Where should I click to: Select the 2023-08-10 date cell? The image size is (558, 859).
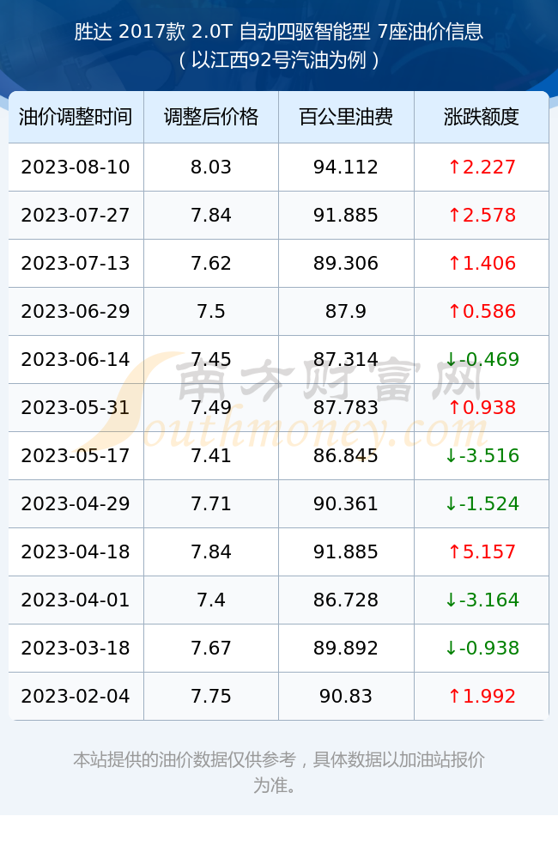pos(76,168)
